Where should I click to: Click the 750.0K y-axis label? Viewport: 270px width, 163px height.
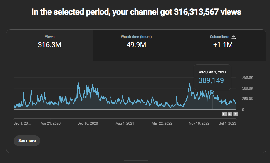[x=248, y=78]
